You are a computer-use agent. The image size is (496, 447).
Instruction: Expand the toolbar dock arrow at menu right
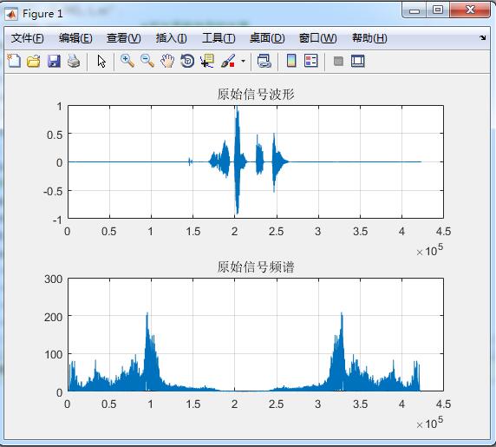482,38
